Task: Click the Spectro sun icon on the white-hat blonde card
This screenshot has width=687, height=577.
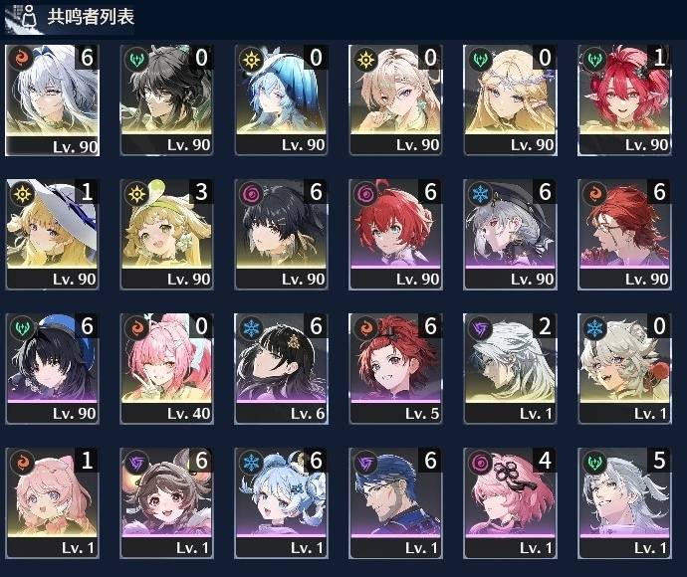Action: [22, 193]
